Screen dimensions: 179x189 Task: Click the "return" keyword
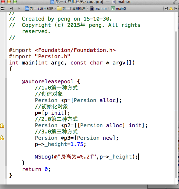click(x=32, y=169)
